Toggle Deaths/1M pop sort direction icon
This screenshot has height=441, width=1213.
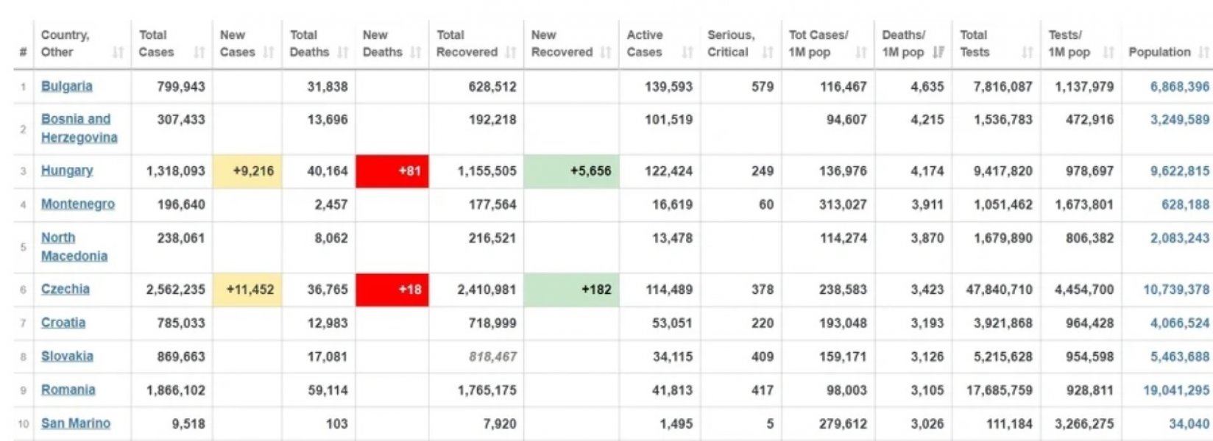coord(938,53)
